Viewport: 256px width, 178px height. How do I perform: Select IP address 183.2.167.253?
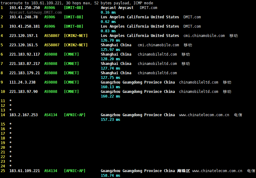point(23,115)
